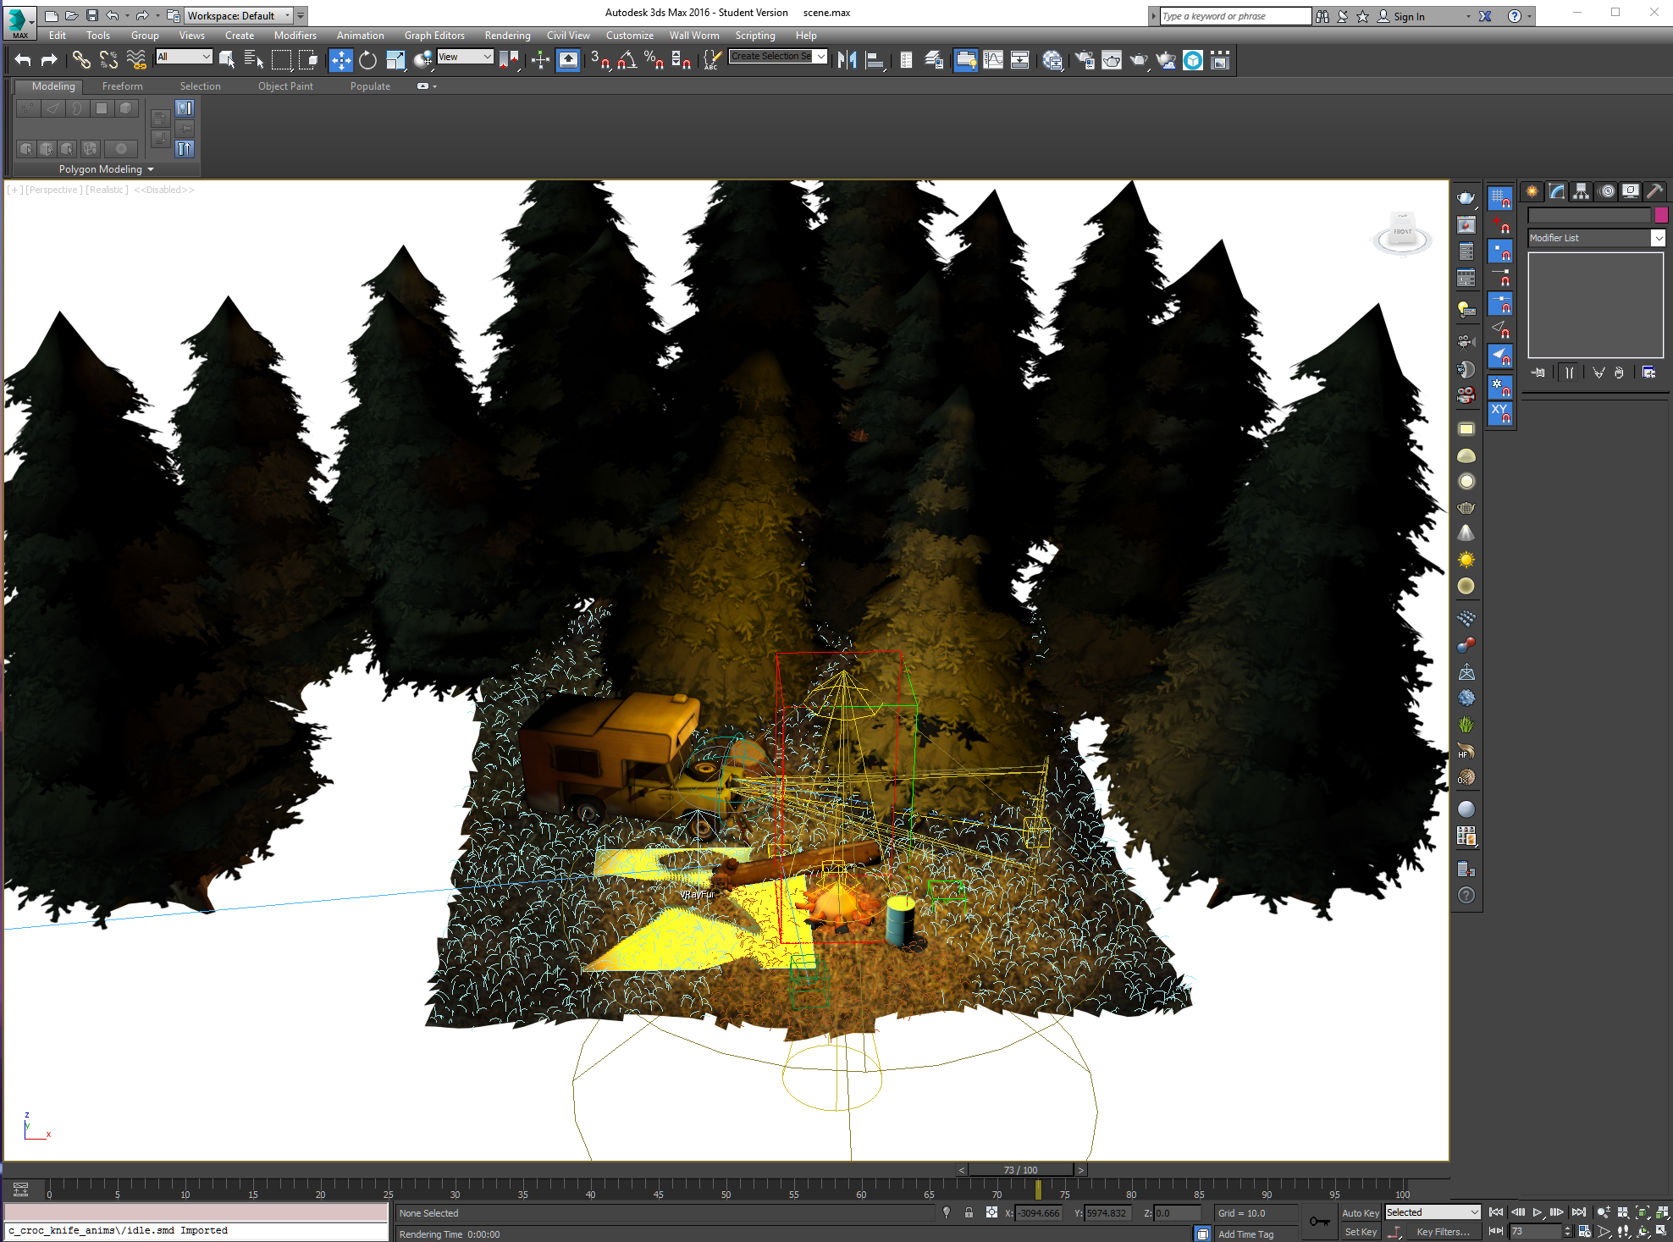The image size is (1673, 1242).
Task: Click the Render Setup teapot icon
Action: coord(1085,59)
